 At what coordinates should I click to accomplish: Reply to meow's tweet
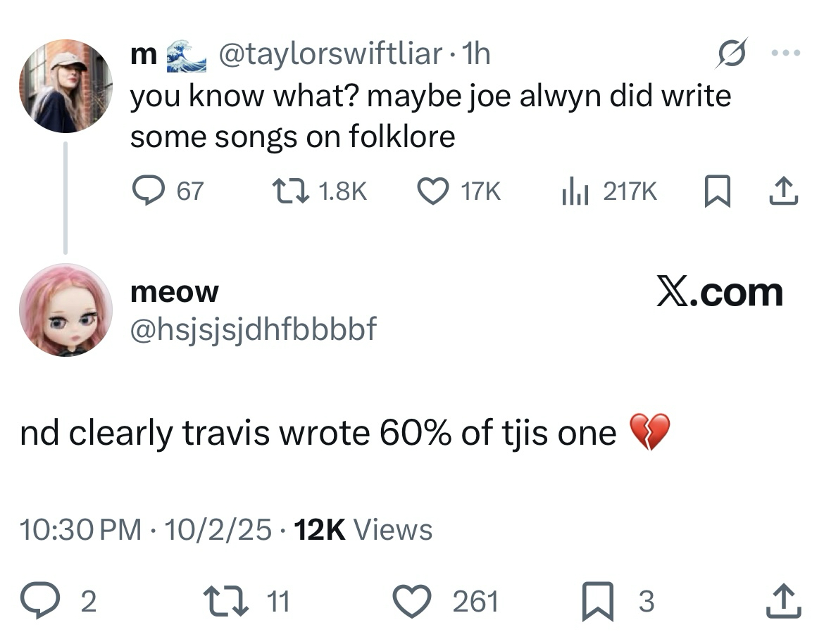point(40,602)
